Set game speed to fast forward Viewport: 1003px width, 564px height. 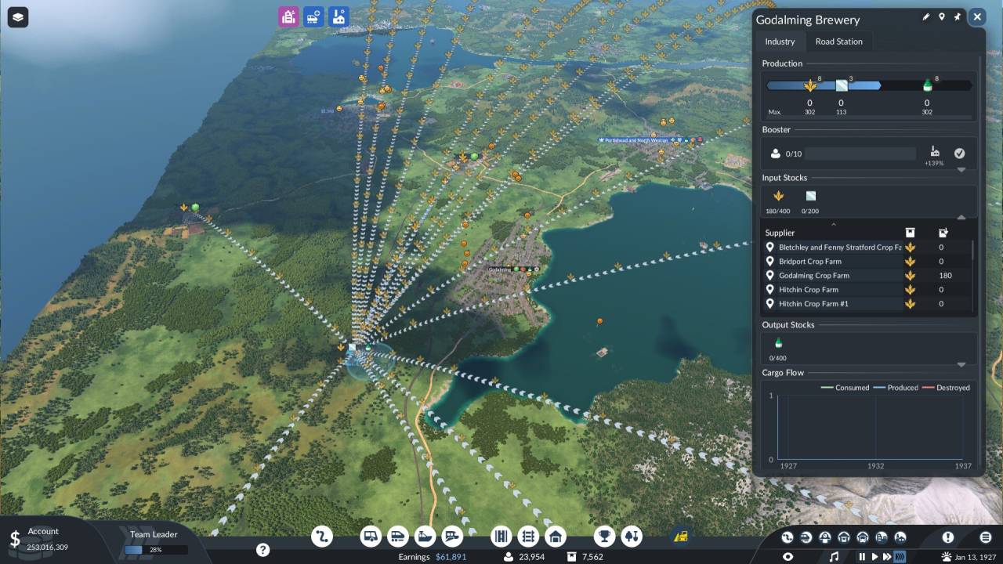click(887, 557)
